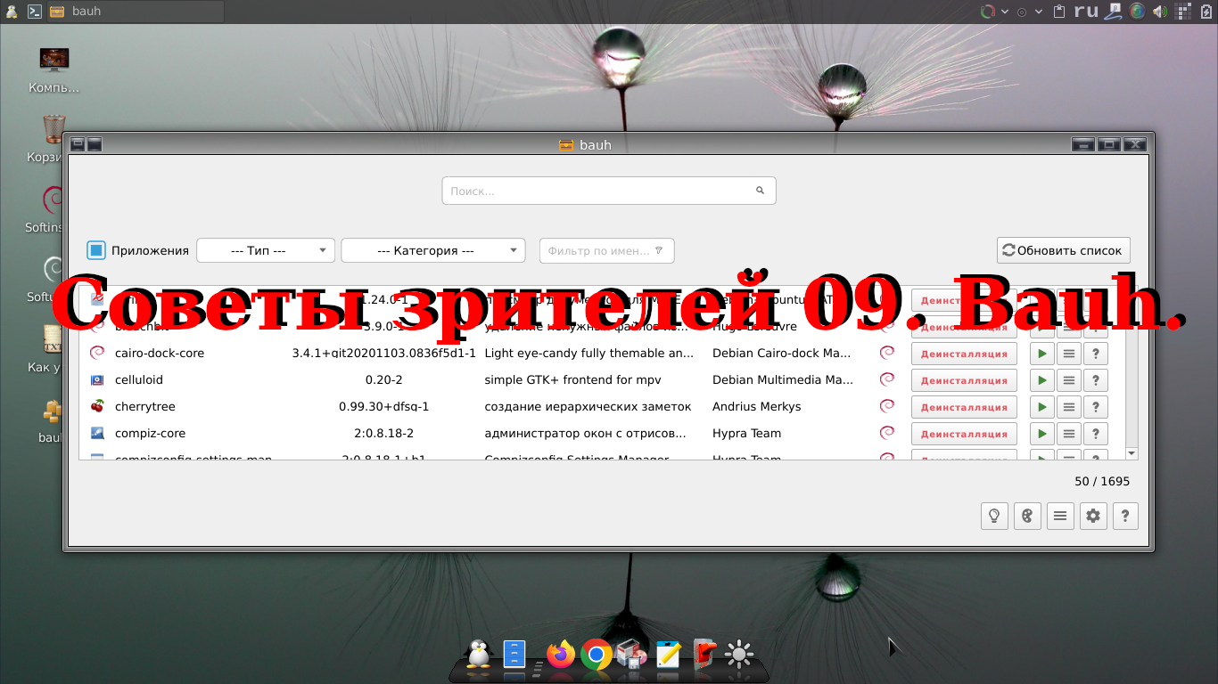The width and height of the screenshot is (1218, 684).
Task: Launch cairo-dock-core with its green play button
Action: 1041,354
